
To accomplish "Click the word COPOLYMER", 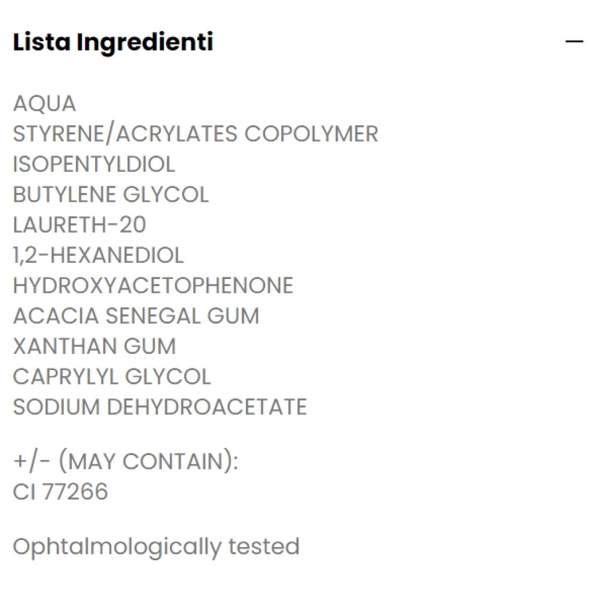I will coord(311,134).
